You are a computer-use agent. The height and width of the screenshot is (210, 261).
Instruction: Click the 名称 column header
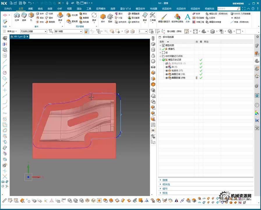pyautogui.click(x=162, y=42)
